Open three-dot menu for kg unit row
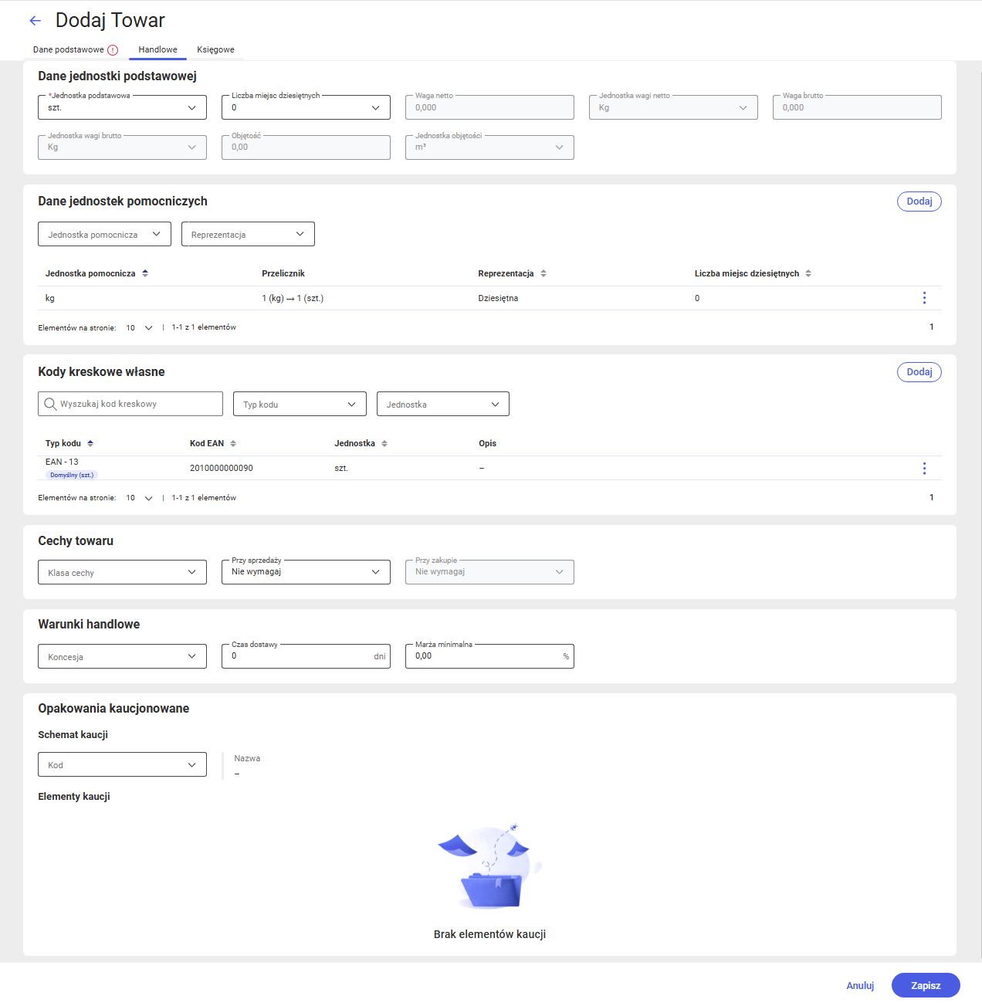 point(924,298)
